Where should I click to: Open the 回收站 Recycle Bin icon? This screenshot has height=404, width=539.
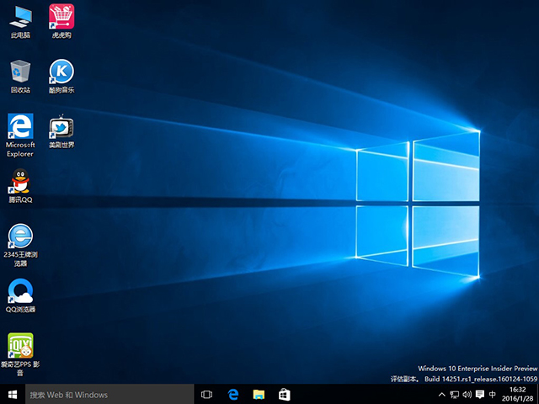click(x=20, y=72)
